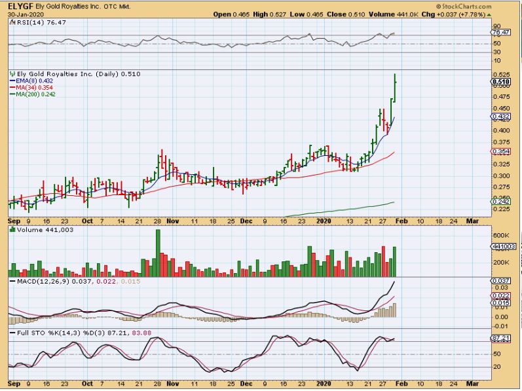522x391 pixels.
Task: Click the 'Ely Gold Royalties Inc. (Daily) 0.510' legend
Action: 79,74
